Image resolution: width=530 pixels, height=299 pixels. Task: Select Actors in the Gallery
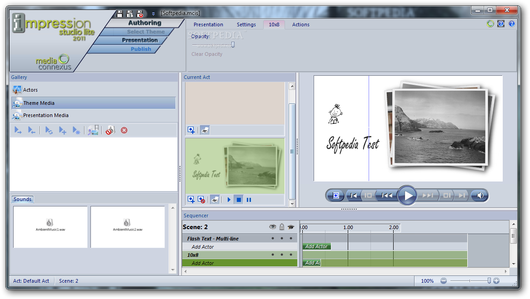pyautogui.click(x=94, y=90)
